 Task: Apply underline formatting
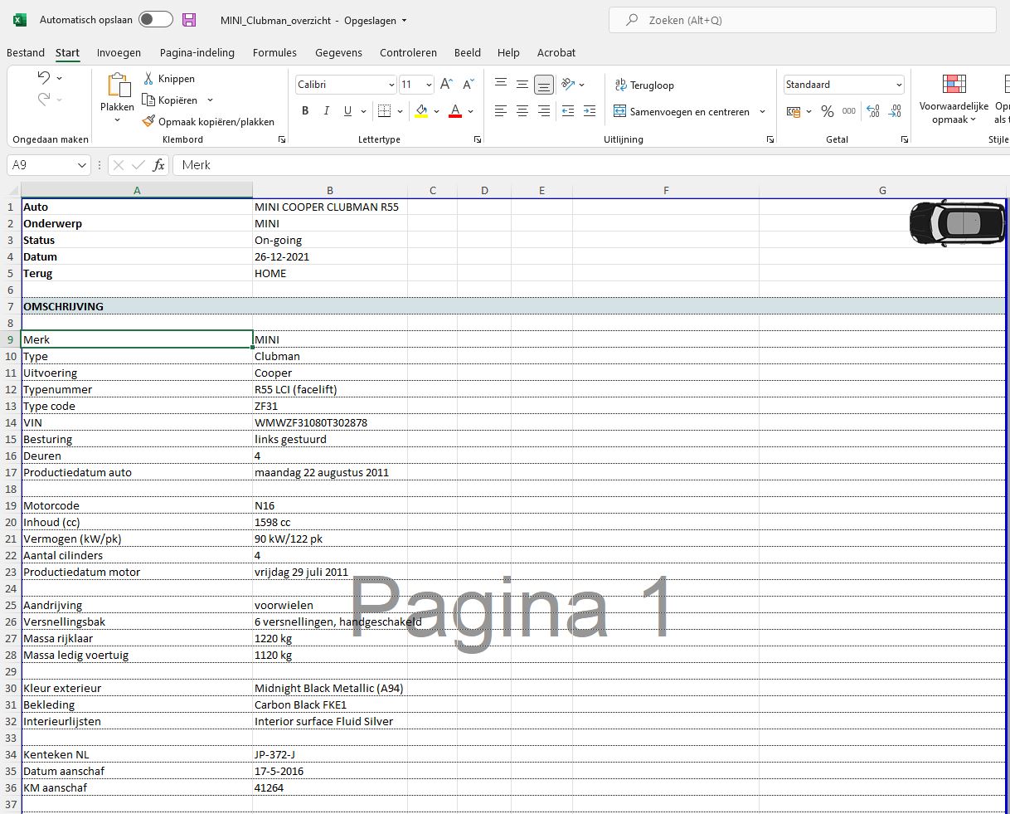347,111
